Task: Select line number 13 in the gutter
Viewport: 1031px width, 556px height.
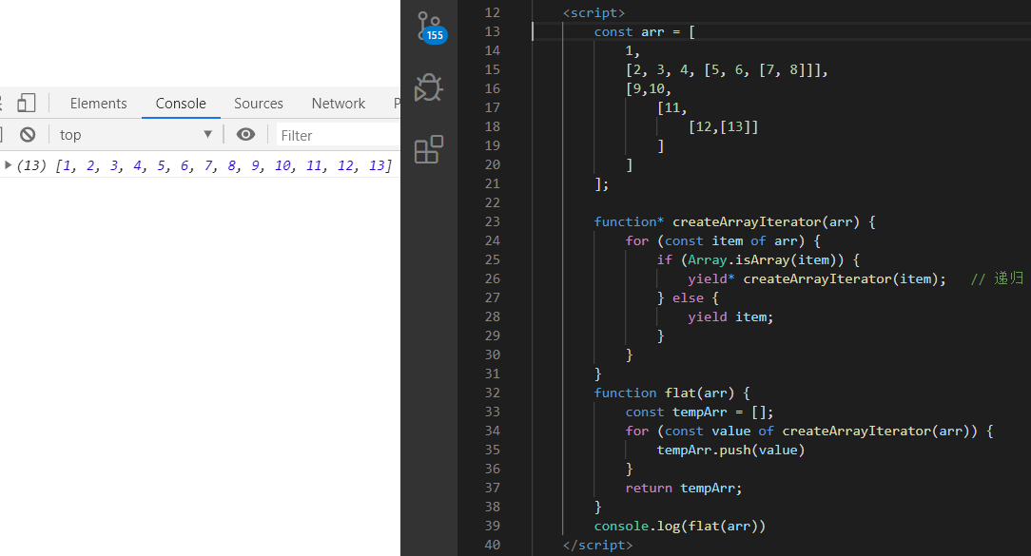Action: [492, 31]
